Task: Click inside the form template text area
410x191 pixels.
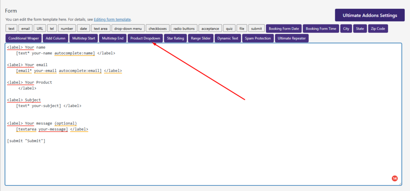Action: tap(203, 114)
